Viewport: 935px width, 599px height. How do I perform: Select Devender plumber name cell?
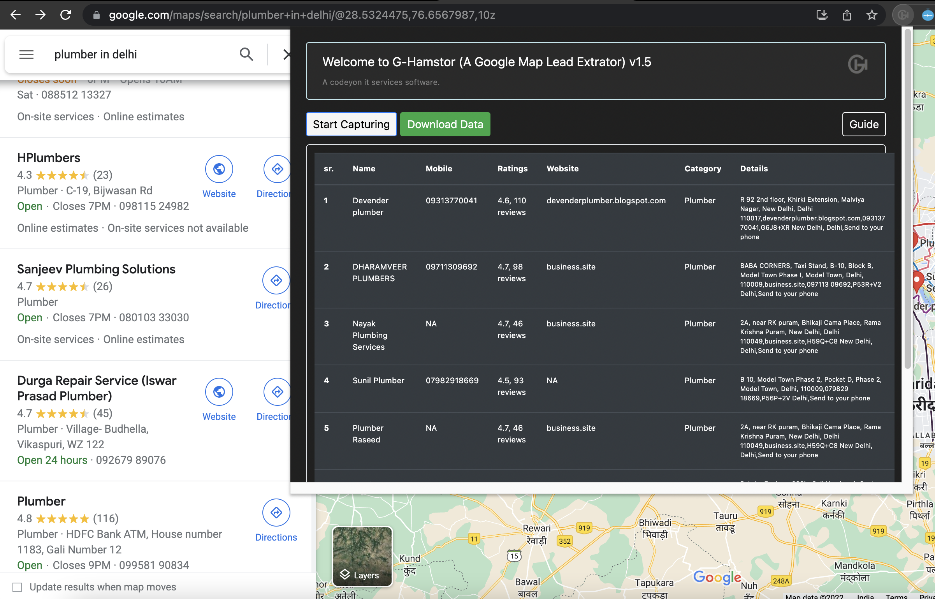click(x=370, y=206)
